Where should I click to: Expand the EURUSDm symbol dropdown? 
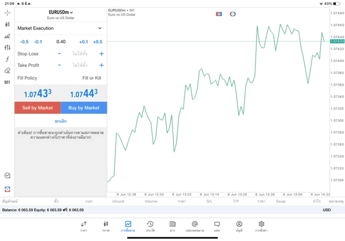click(61, 12)
